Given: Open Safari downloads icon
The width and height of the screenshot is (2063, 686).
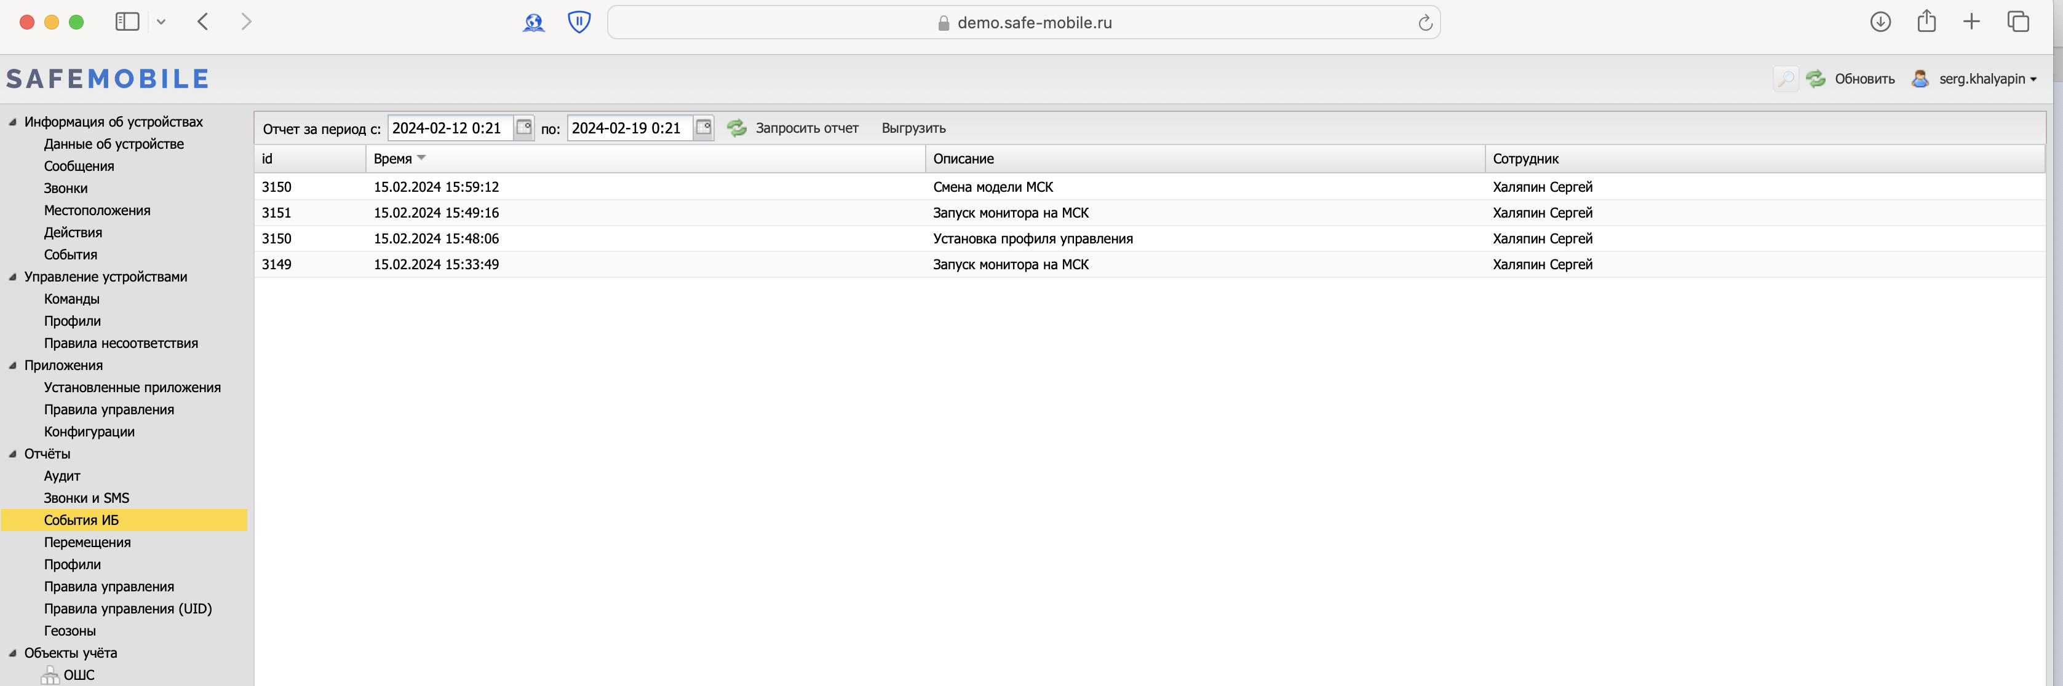Looking at the screenshot, I should (x=1880, y=22).
